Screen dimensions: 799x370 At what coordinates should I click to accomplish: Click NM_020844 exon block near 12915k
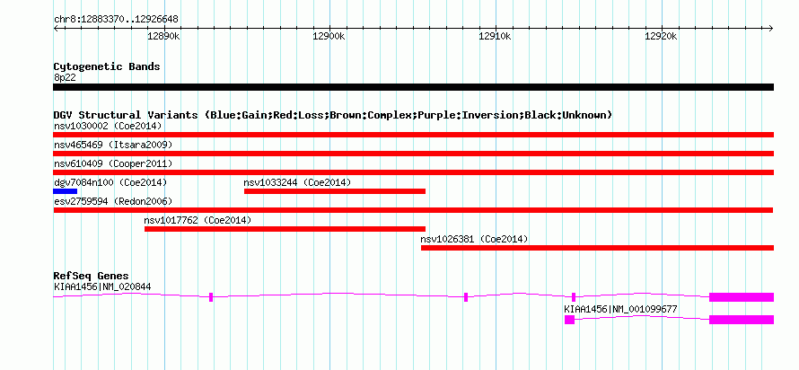pyautogui.click(x=574, y=297)
